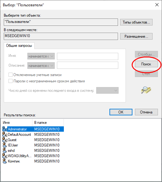Click the Компик user icon
This screenshot has height=182, width=162.
coord(5,161)
